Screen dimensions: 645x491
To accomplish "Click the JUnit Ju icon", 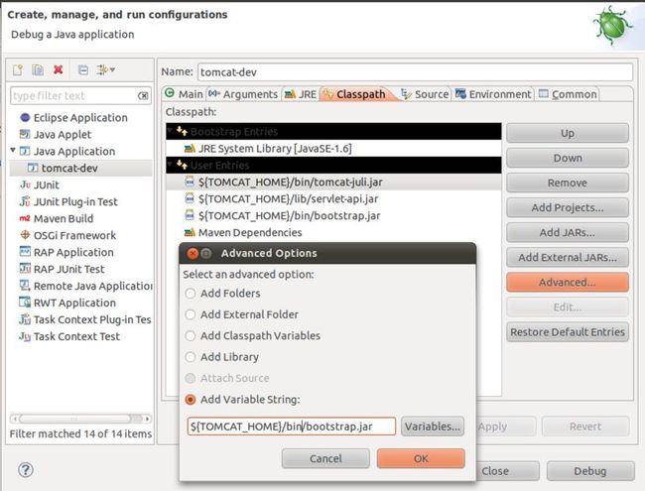I will pos(25,184).
